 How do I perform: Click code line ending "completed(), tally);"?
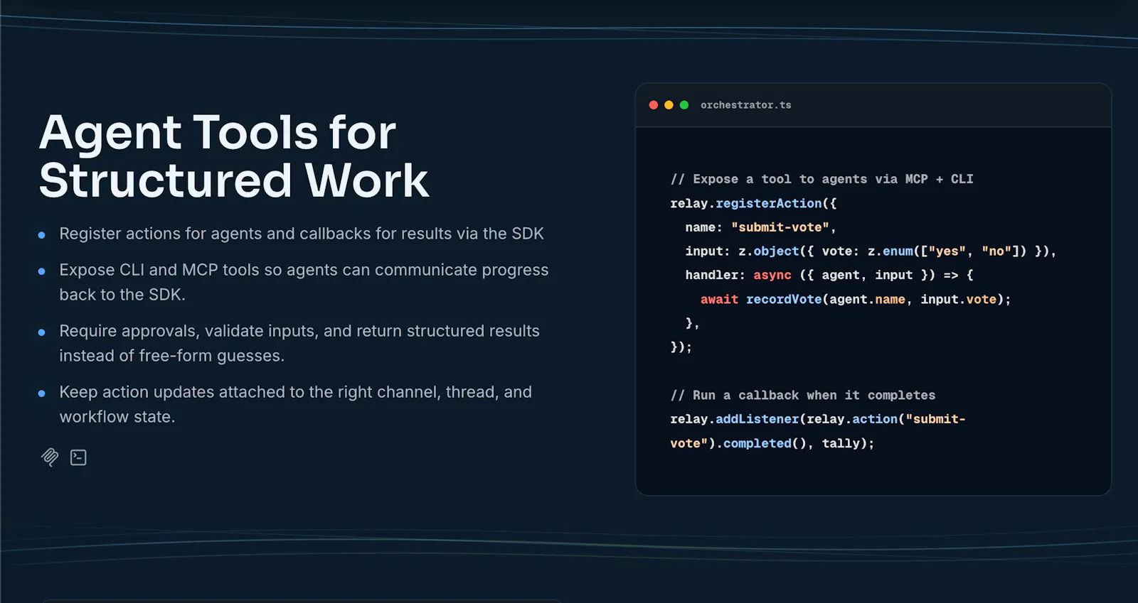coord(772,443)
